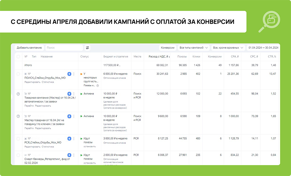Open three-dot menu for ПОИСК_Стейки_Отрубы_Мск_МО
Screen dimensions: 291x176
74,74
